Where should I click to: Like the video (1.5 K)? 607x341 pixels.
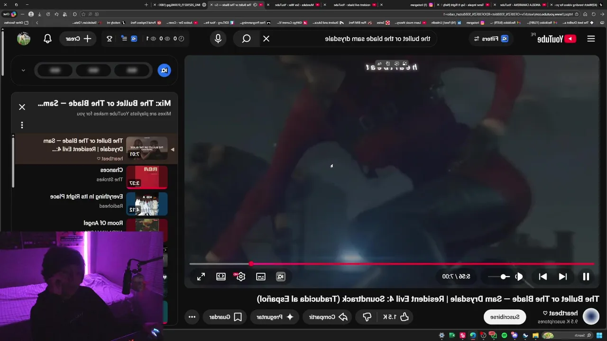click(396, 317)
